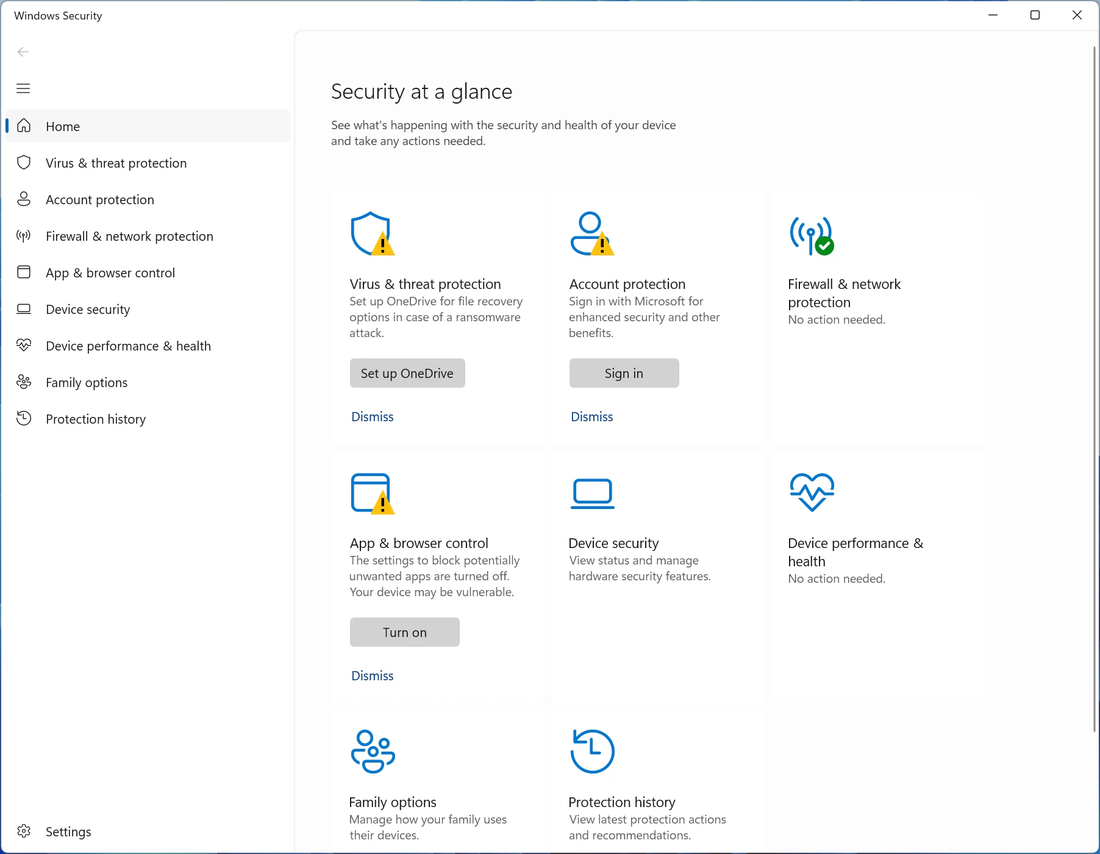The height and width of the screenshot is (854, 1100).
Task: Dismiss the App & browser control warning
Action: [372, 676]
